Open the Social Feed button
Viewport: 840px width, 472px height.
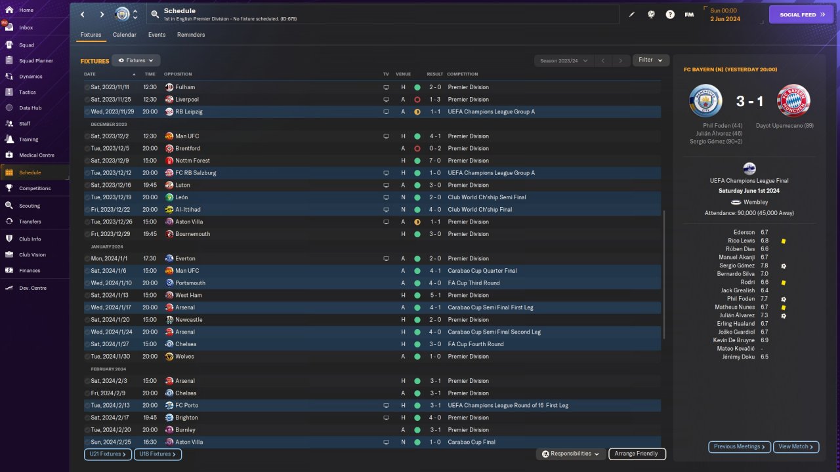801,14
